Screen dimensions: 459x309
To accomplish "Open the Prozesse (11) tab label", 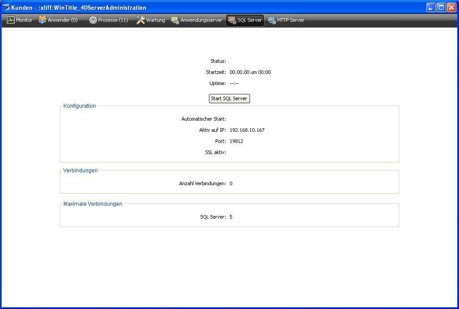I will point(113,20).
